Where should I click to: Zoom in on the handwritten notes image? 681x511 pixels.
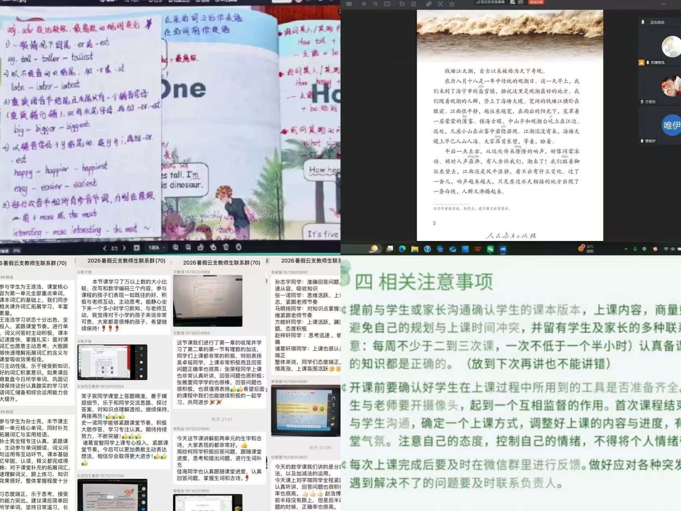175,248
